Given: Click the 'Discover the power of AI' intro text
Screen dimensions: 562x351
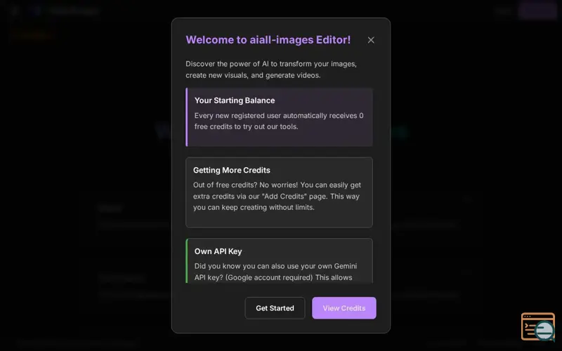Looking at the screenshot, I should click(x=271, y=69).
